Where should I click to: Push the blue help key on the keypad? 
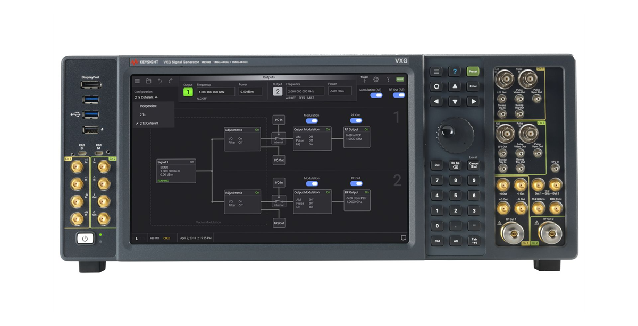click(455, 72)
